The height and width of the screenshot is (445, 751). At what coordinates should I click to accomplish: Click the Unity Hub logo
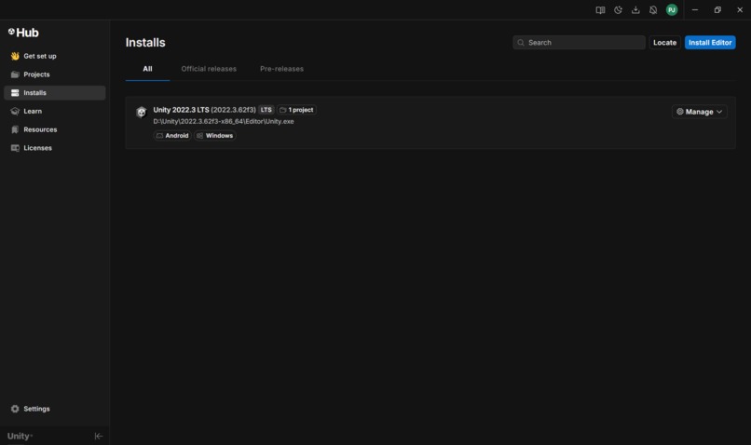click(x=23, y=33)
